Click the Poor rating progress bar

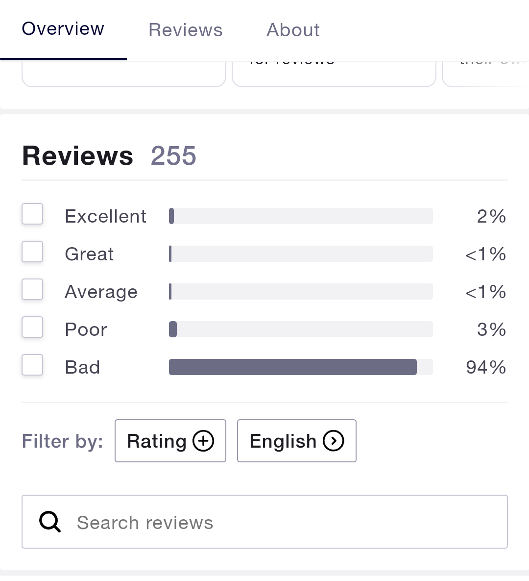[x=301, y=329]
